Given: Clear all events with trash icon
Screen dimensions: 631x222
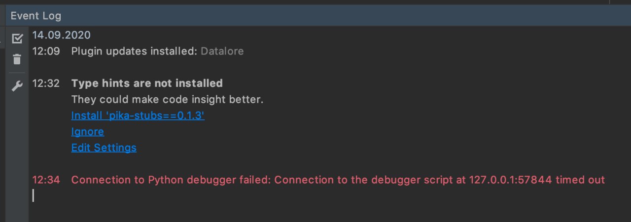Looking at the screenshot, I should pyautogui.click(x=17, y=59).
